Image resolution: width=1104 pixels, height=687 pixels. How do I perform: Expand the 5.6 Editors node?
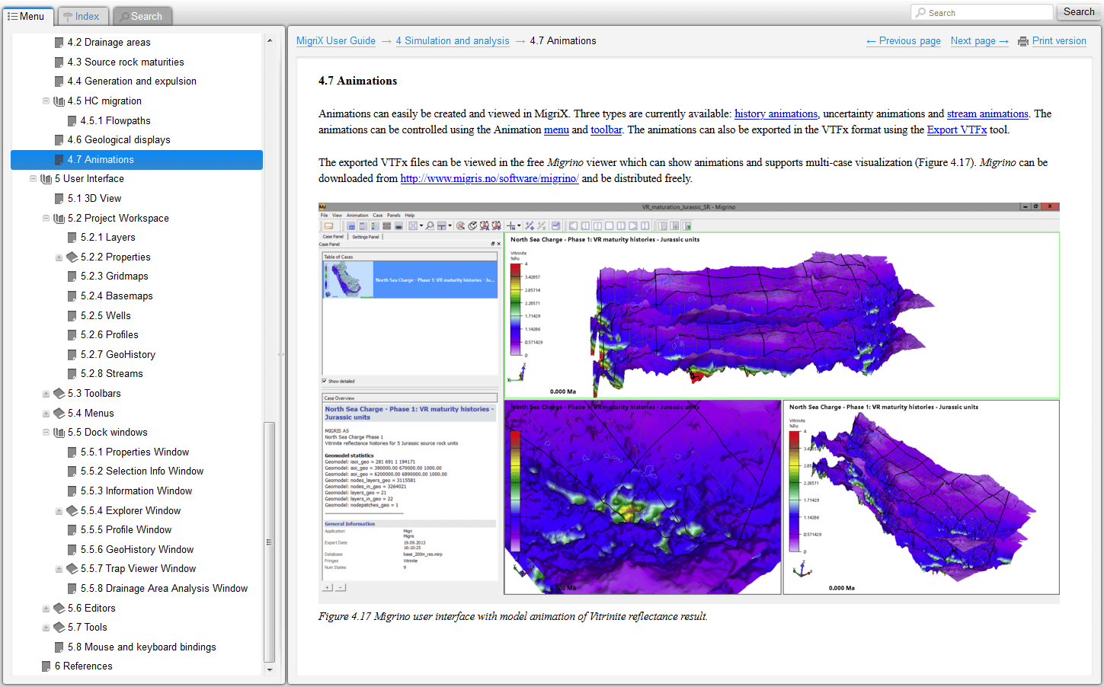[46, 609]
